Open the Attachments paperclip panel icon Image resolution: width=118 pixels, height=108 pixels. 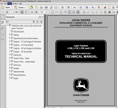(2, 28)
